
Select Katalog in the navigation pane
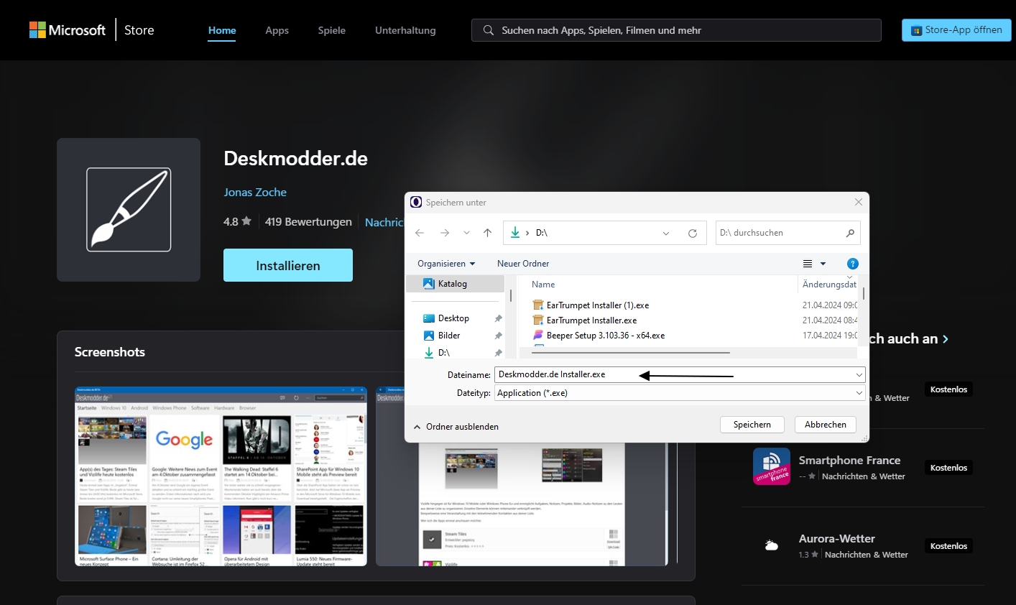click(456, 284)
